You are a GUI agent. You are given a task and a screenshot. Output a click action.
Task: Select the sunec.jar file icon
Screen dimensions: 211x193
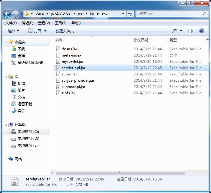click(58, 74)
